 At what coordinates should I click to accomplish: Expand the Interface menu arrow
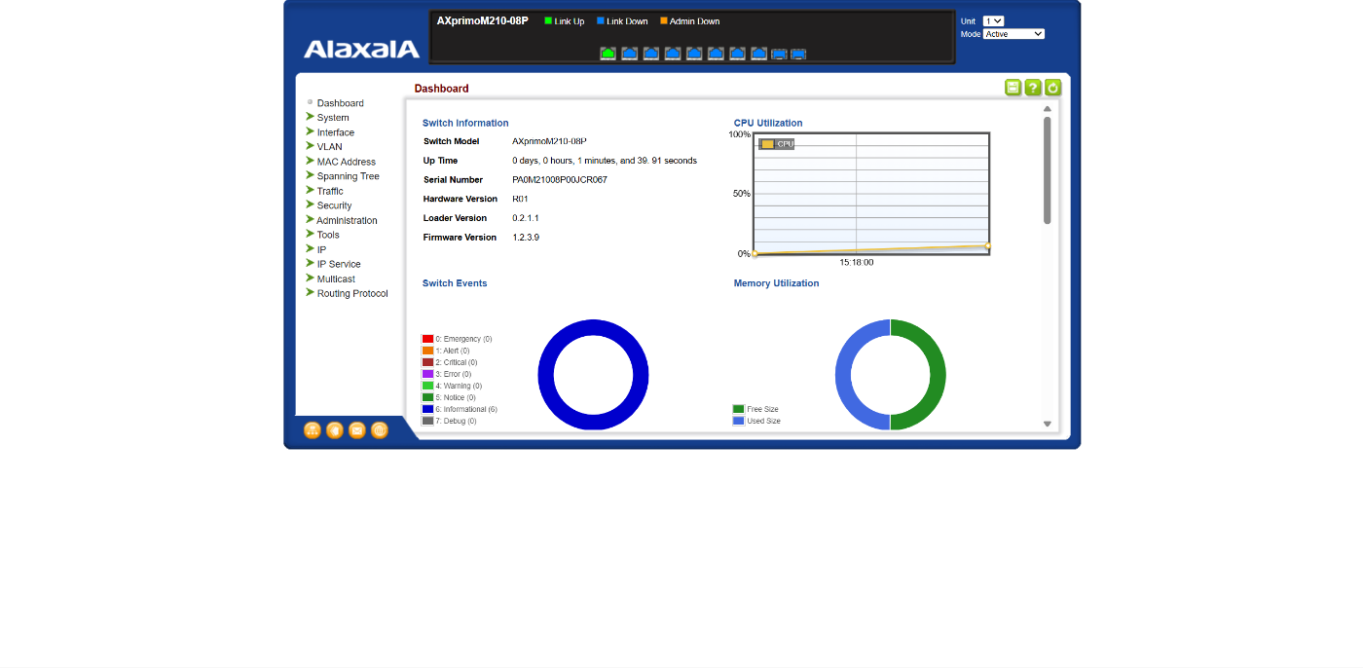tap(310, 131)
